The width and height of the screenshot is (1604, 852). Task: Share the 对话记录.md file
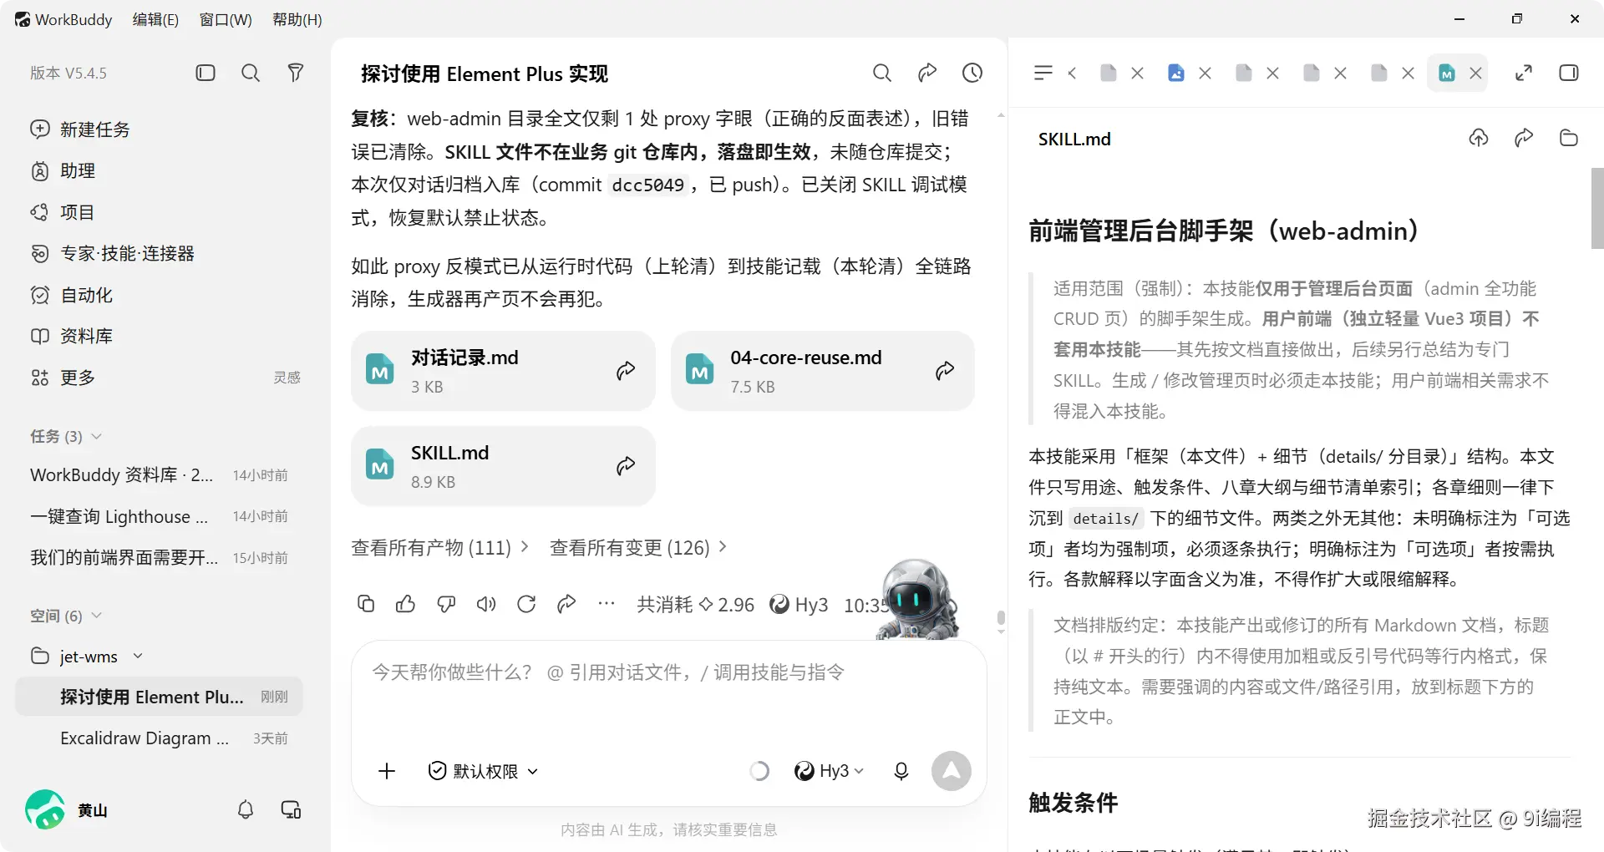(626, 371)
